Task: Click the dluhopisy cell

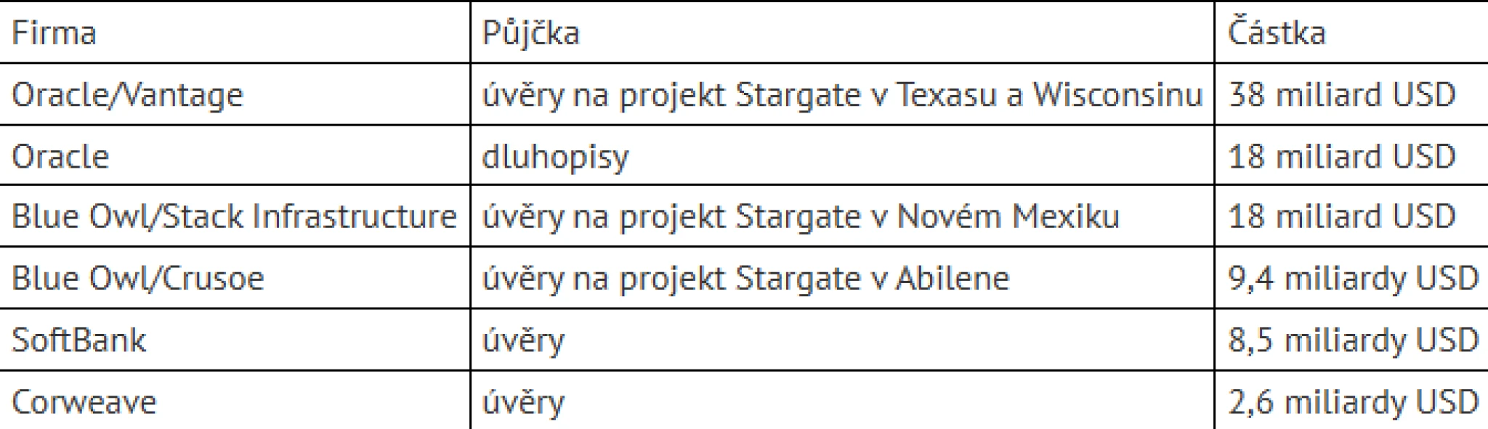Action: click(x=555, y=157)
